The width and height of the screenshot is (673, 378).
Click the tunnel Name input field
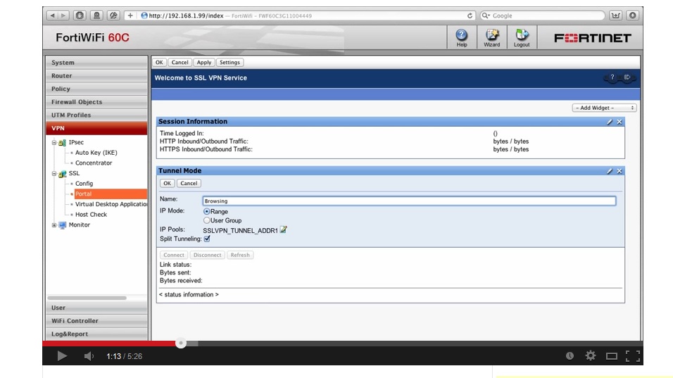pos(409,201)
